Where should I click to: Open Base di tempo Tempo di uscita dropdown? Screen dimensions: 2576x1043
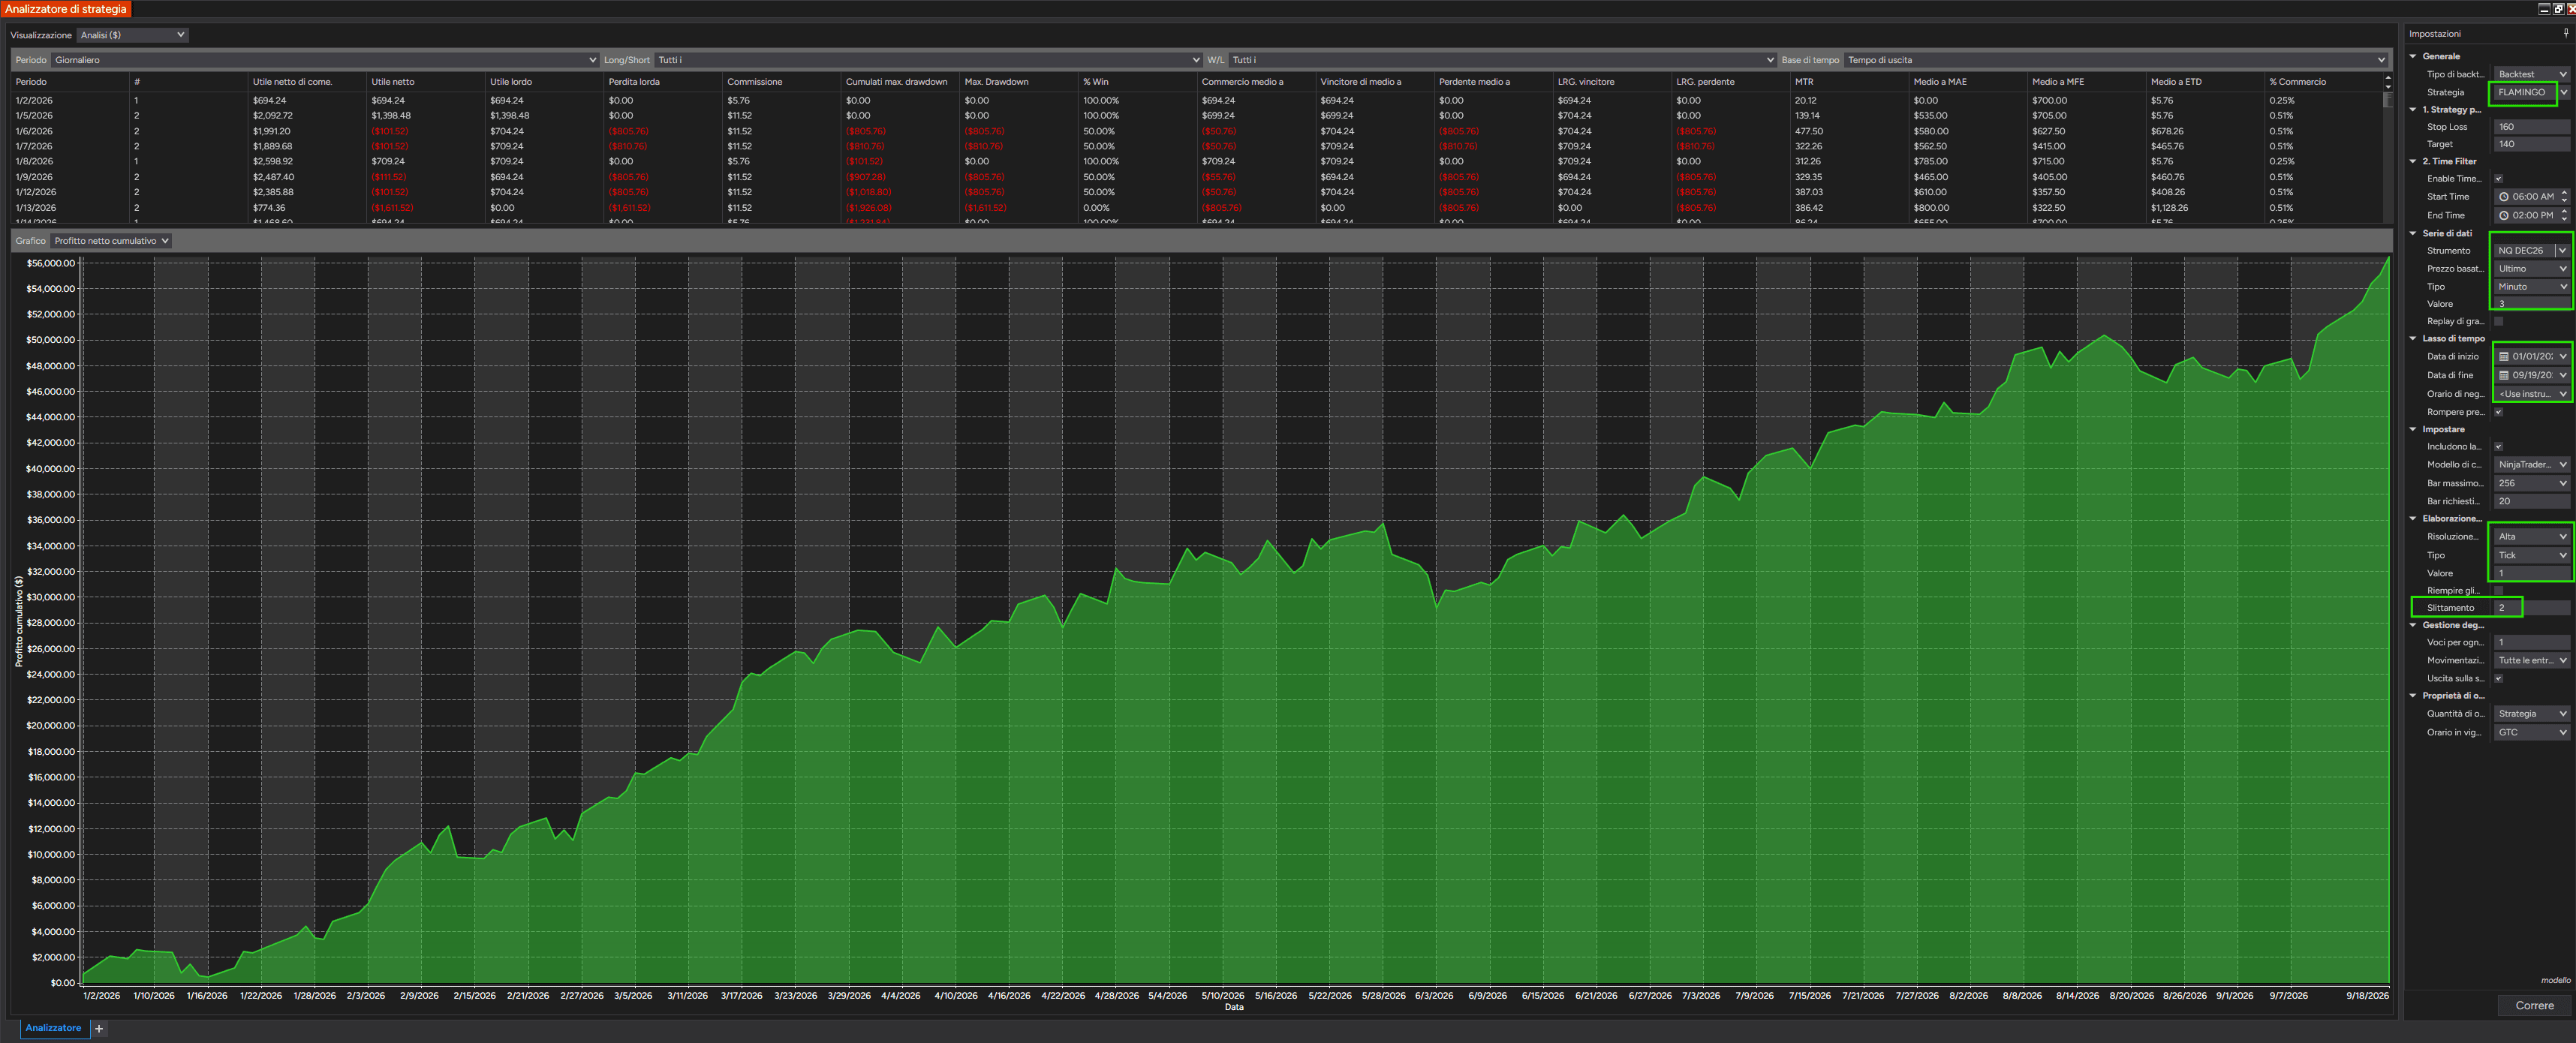(x=2115, y=60)
